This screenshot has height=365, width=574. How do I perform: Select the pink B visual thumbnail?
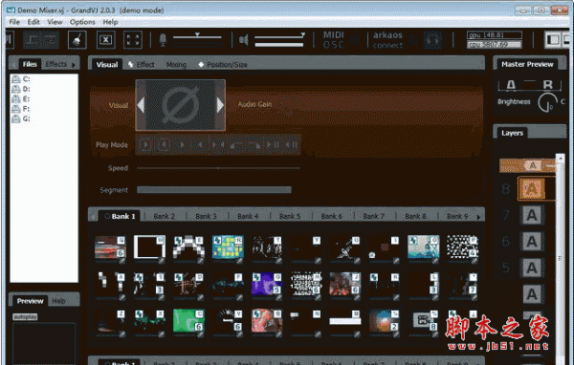(x=267, y=321)
